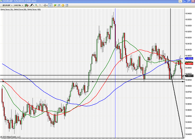Click the 0.8400 price axis label
Screen dimensions: 195x139
coord(189,134)
